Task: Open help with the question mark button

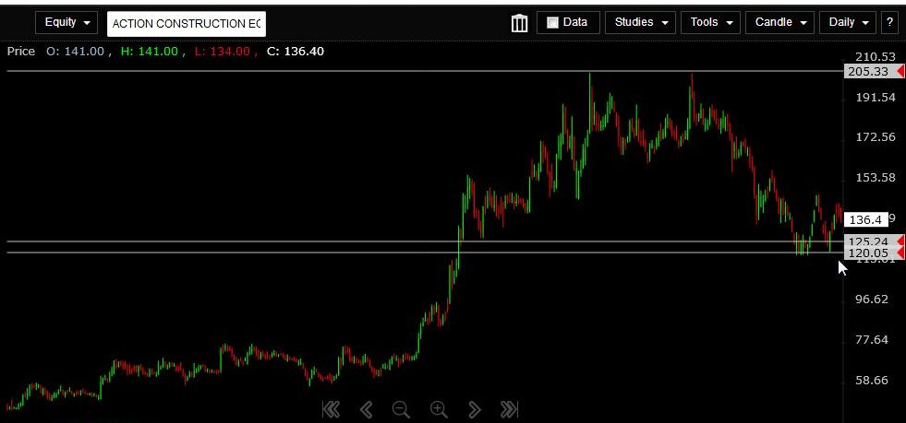Action: (x=889, y=22)
